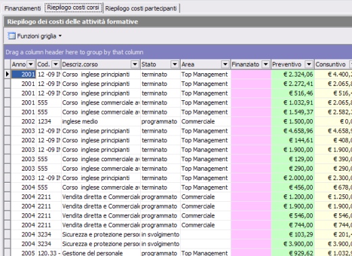The height and width of the screenshot is (256, 352).
Task: Click the Preventivo value € 1.200,00
Action: 293,197
